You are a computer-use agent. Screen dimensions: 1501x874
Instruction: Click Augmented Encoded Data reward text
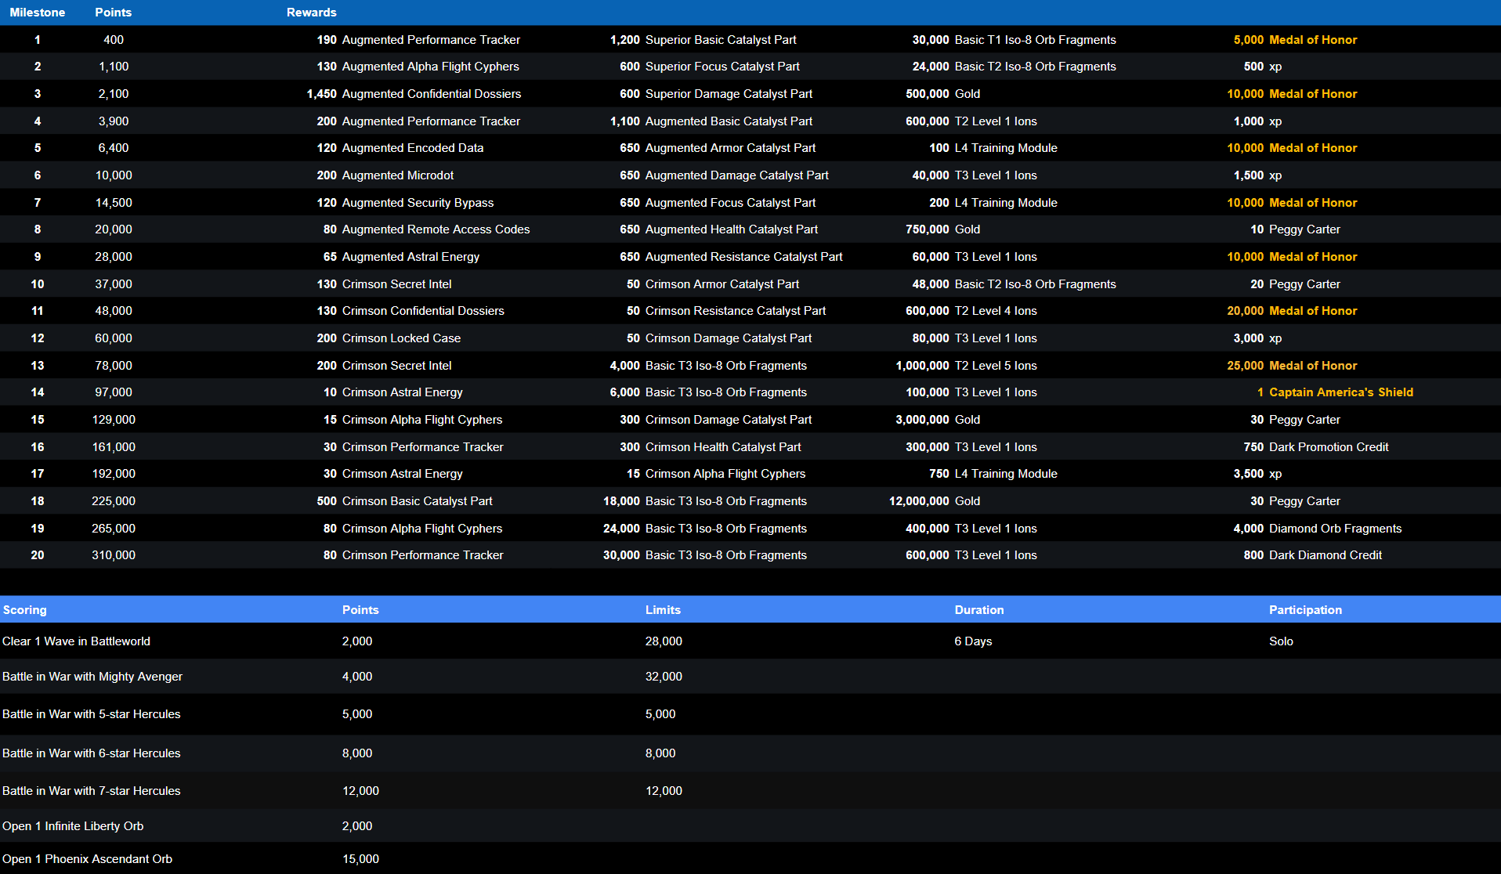pyautogui.click(x=412, y=148)
